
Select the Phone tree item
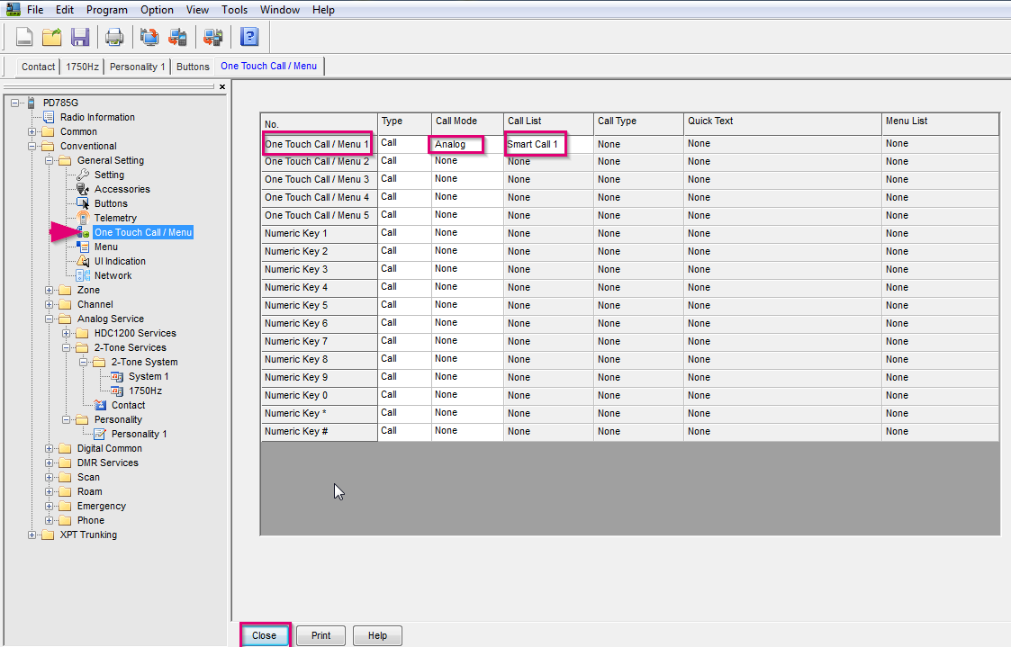[x=90, y=520]
